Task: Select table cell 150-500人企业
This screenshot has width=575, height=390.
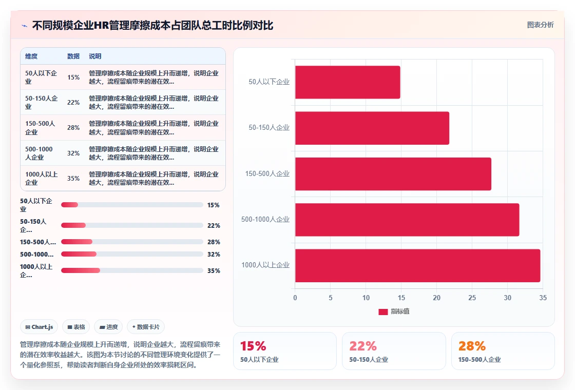Action: click(41, 128)
